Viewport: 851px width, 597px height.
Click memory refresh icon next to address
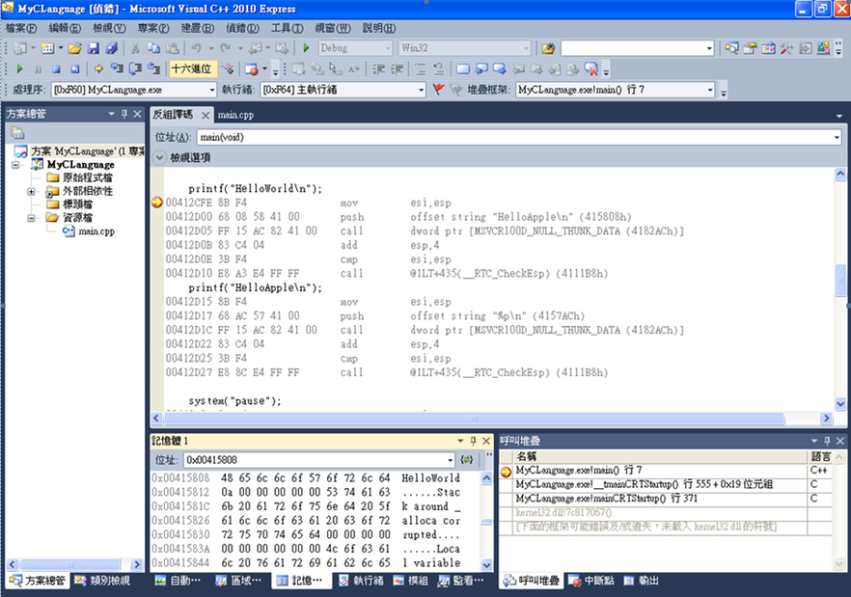click(466, 460)
